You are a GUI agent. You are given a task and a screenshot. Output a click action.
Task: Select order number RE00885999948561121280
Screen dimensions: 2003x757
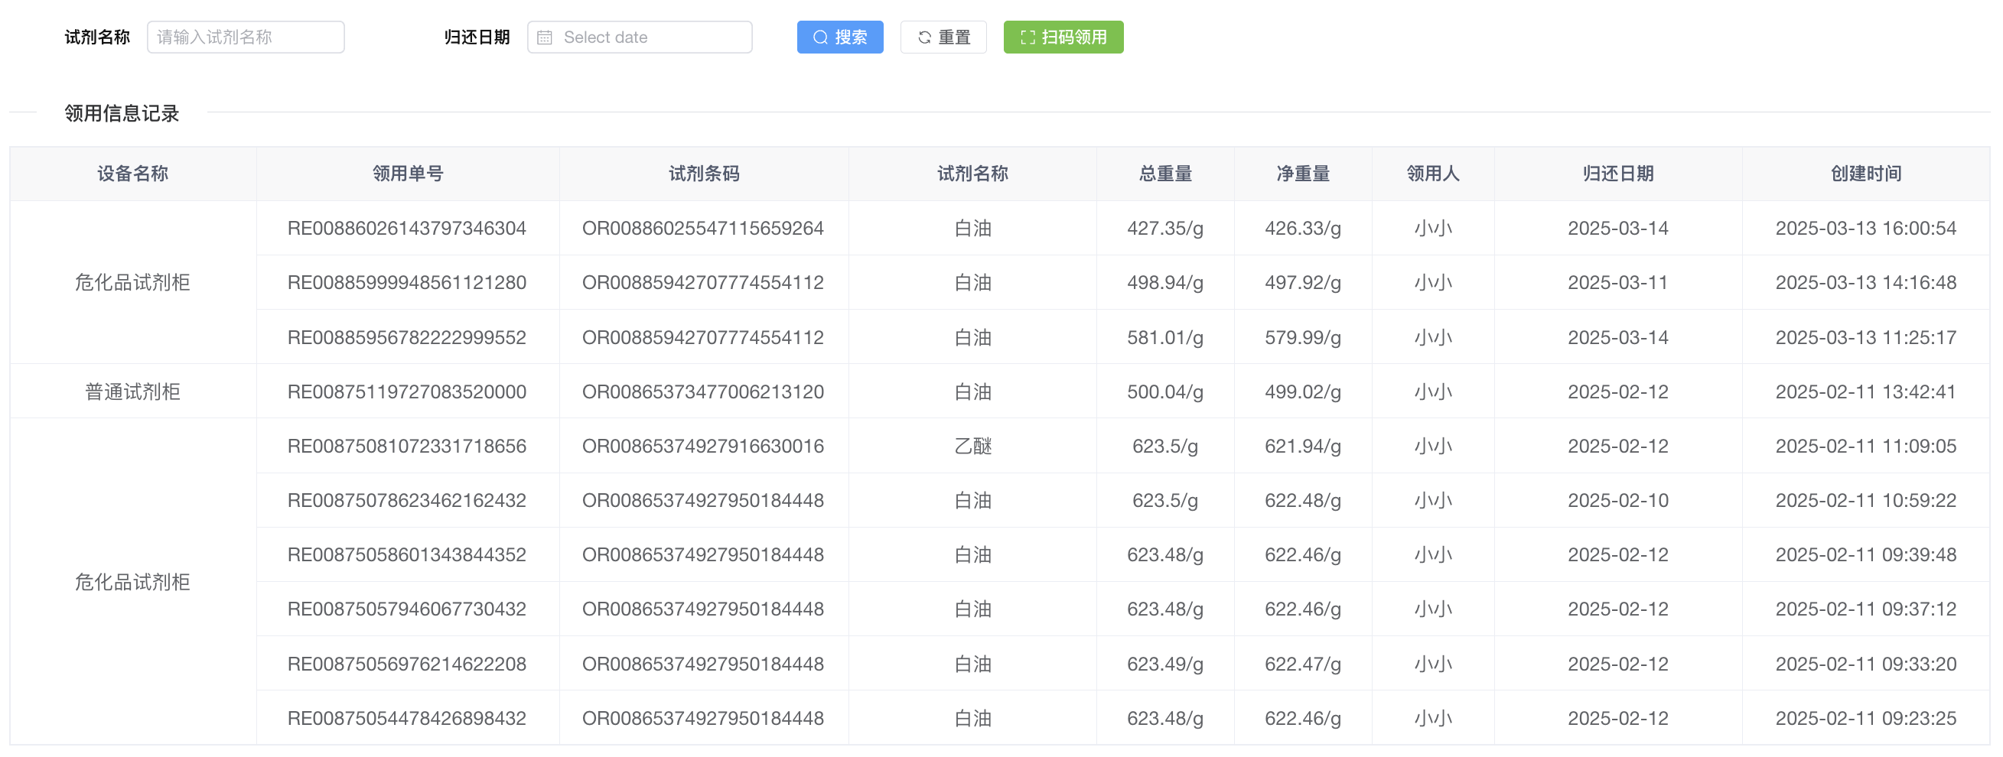click(x=407, y=283)
